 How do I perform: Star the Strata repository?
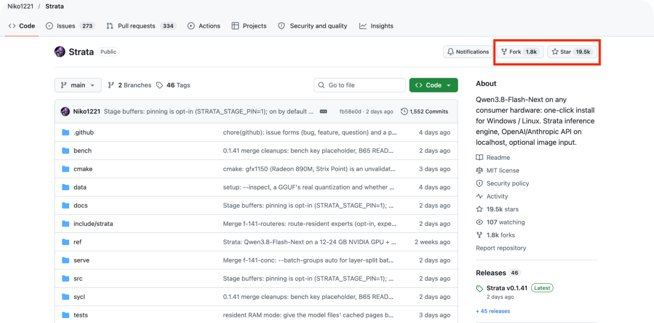coord(572,52)
